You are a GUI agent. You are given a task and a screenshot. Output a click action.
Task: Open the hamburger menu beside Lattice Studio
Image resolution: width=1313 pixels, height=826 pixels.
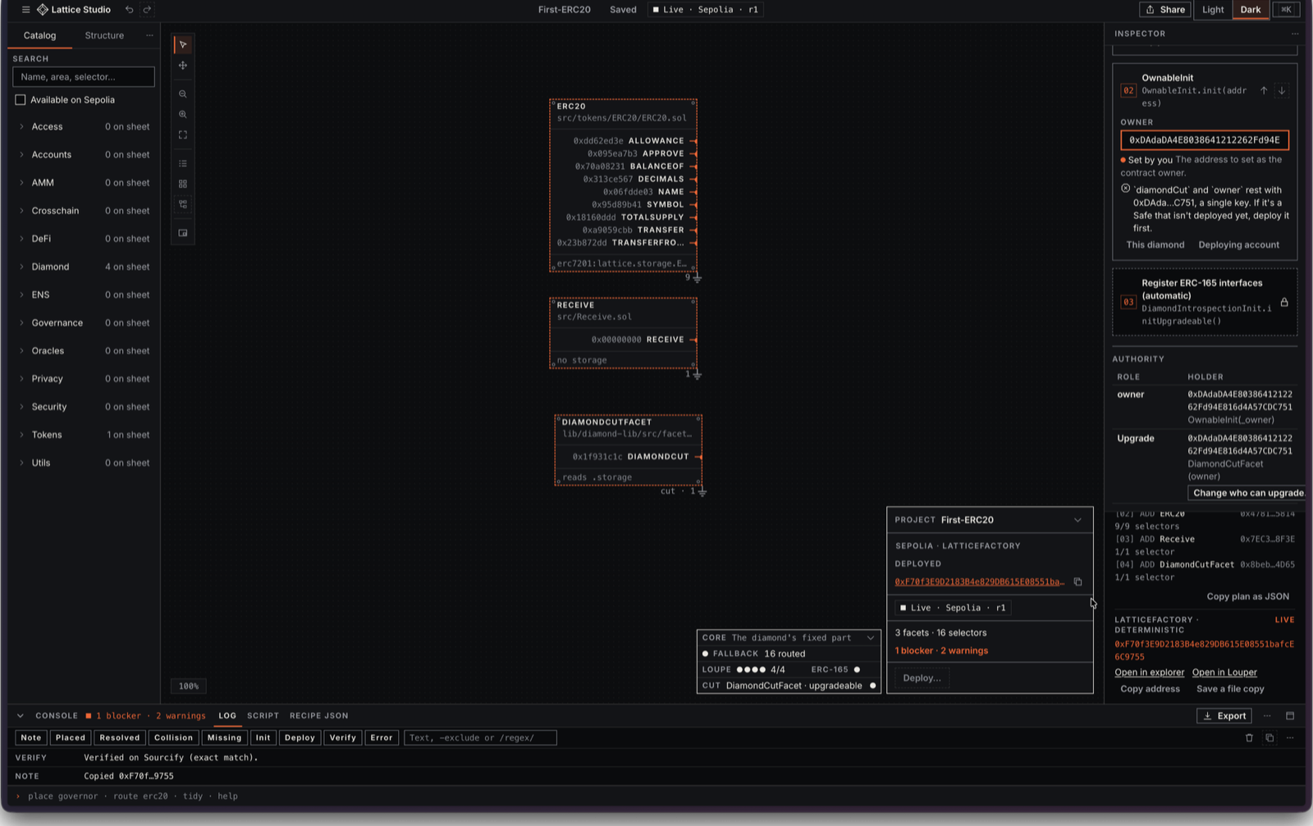(25, 10)
